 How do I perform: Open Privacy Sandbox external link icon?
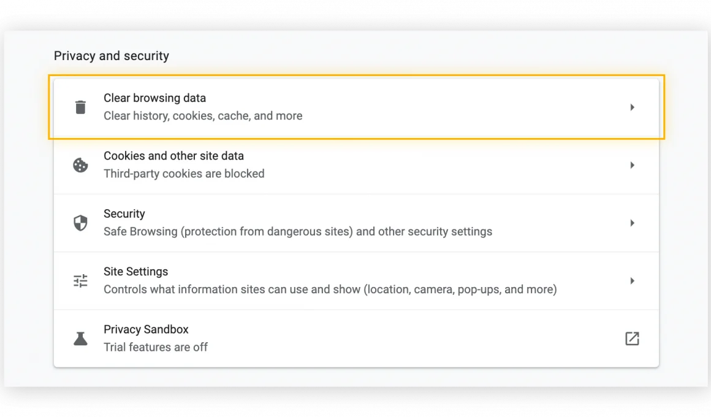(632, 339)
